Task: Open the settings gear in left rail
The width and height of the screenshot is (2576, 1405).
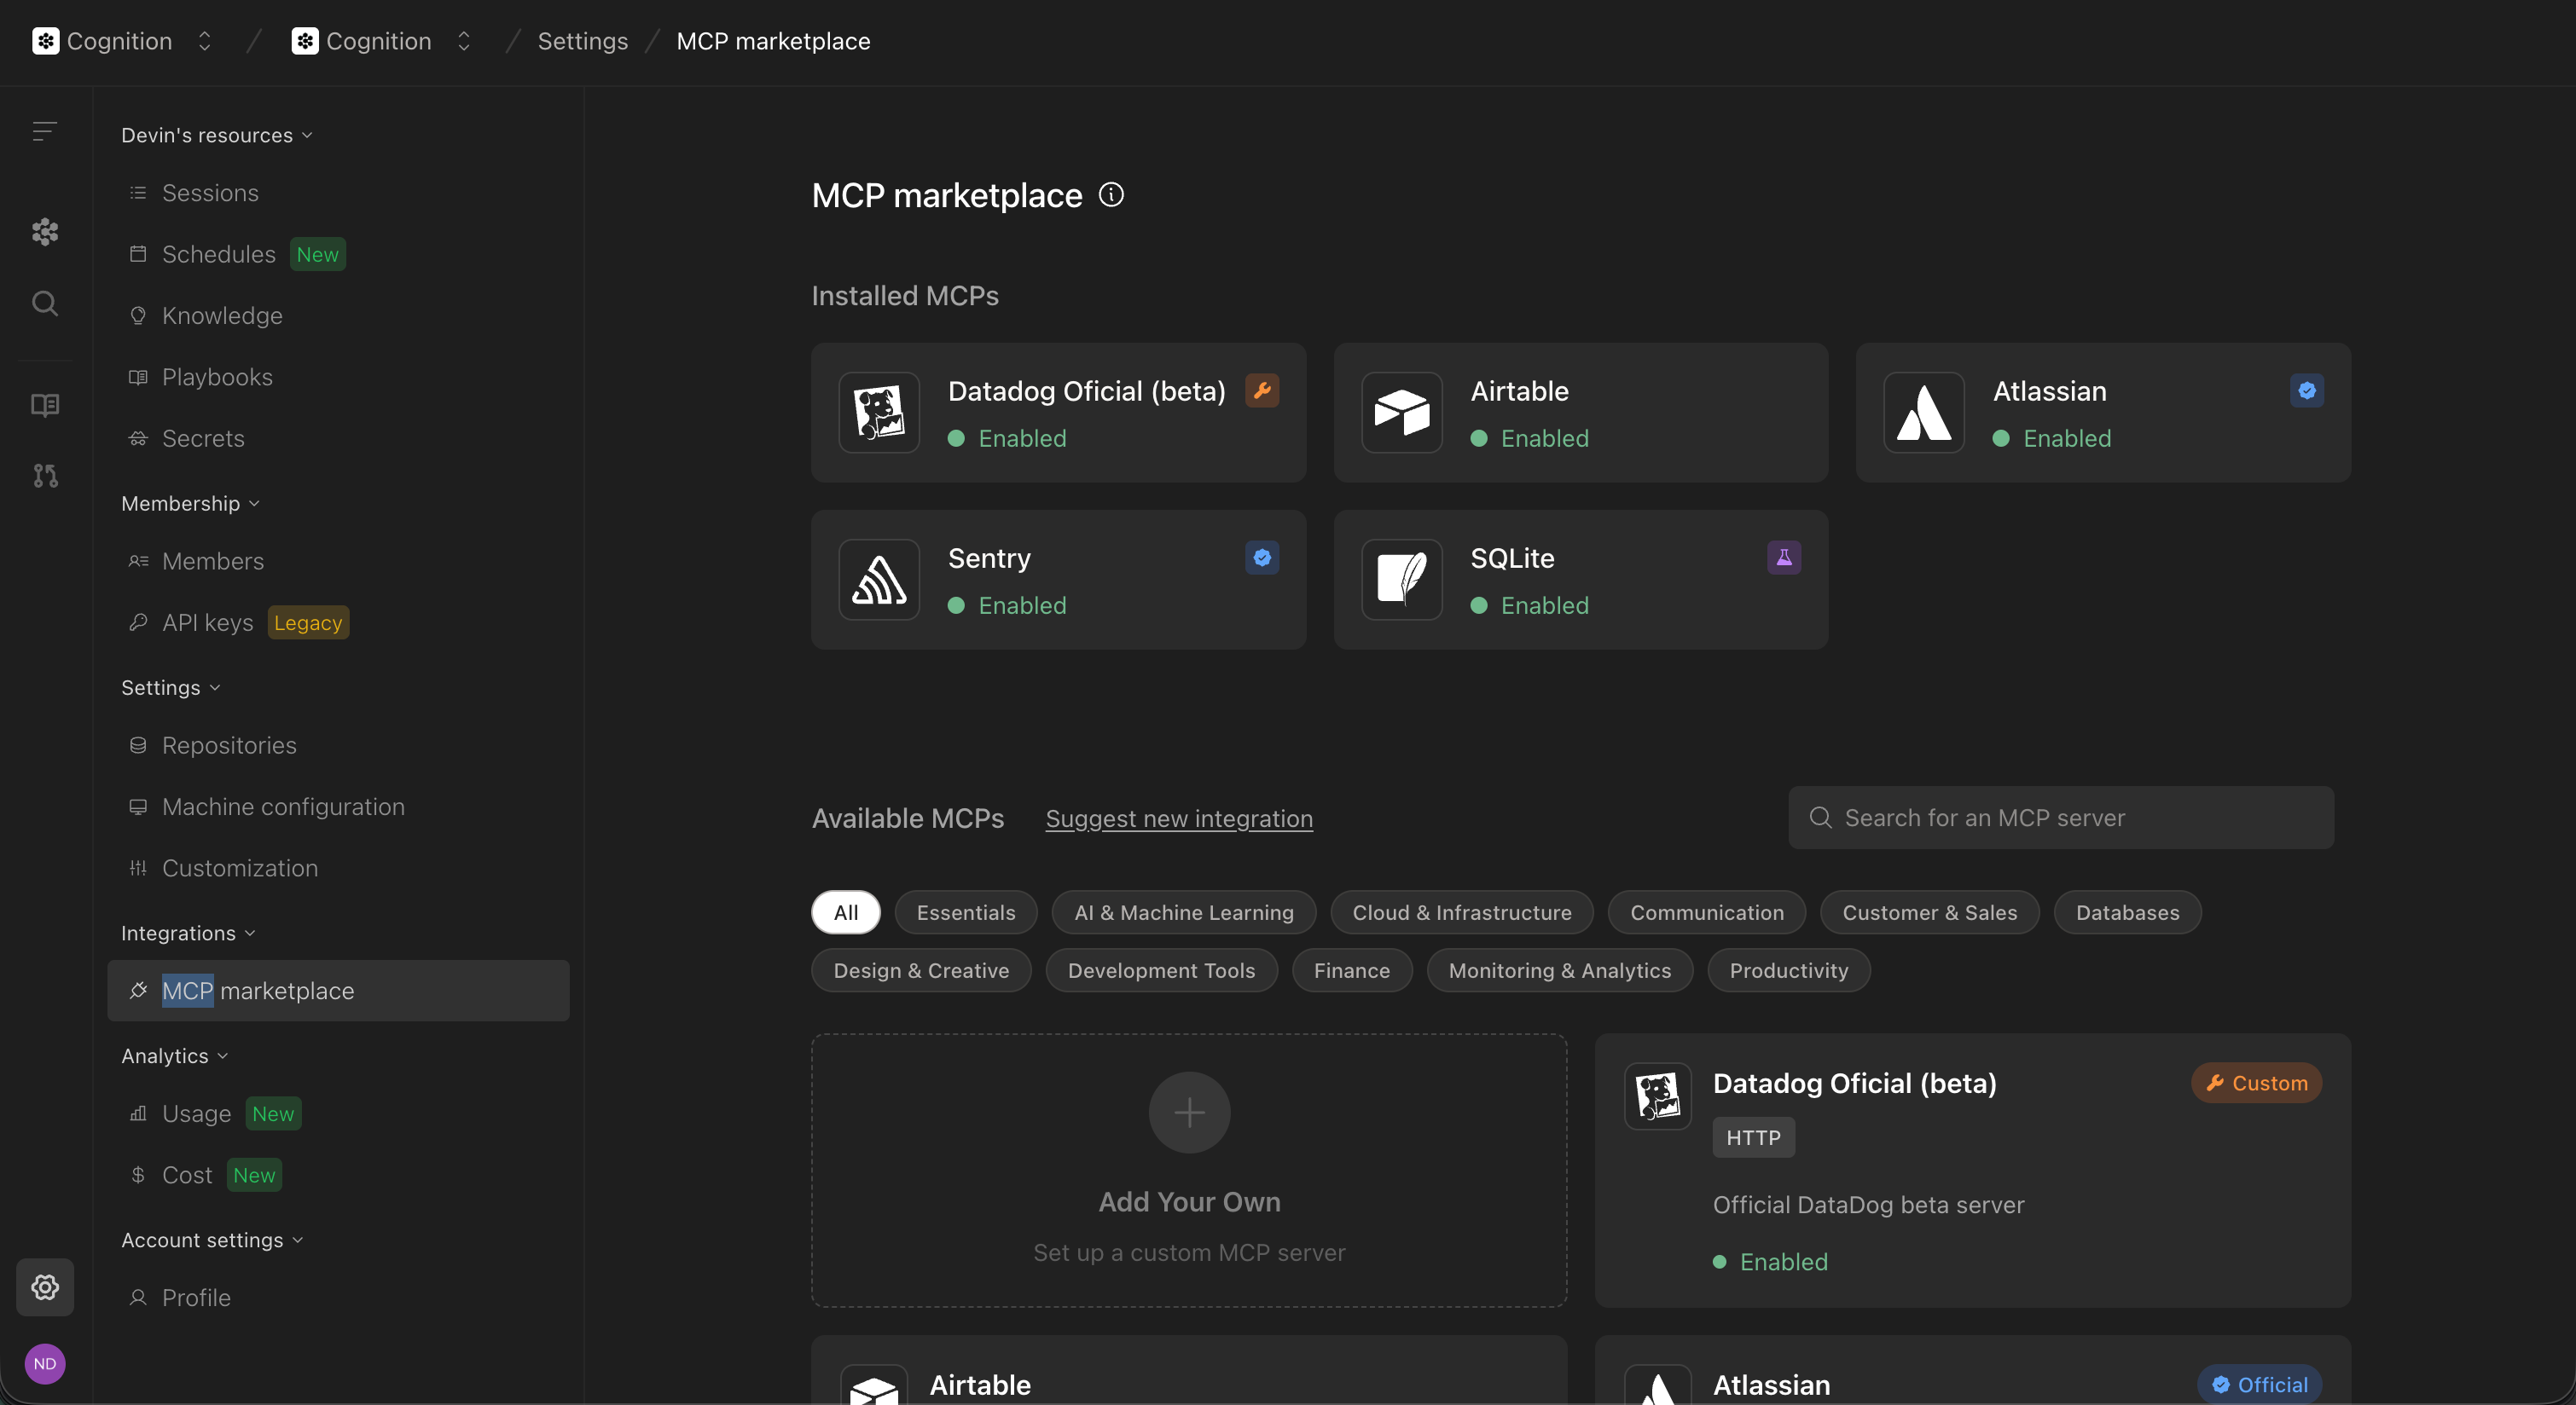Action: pyautogui.click(x=45, y=1287)
